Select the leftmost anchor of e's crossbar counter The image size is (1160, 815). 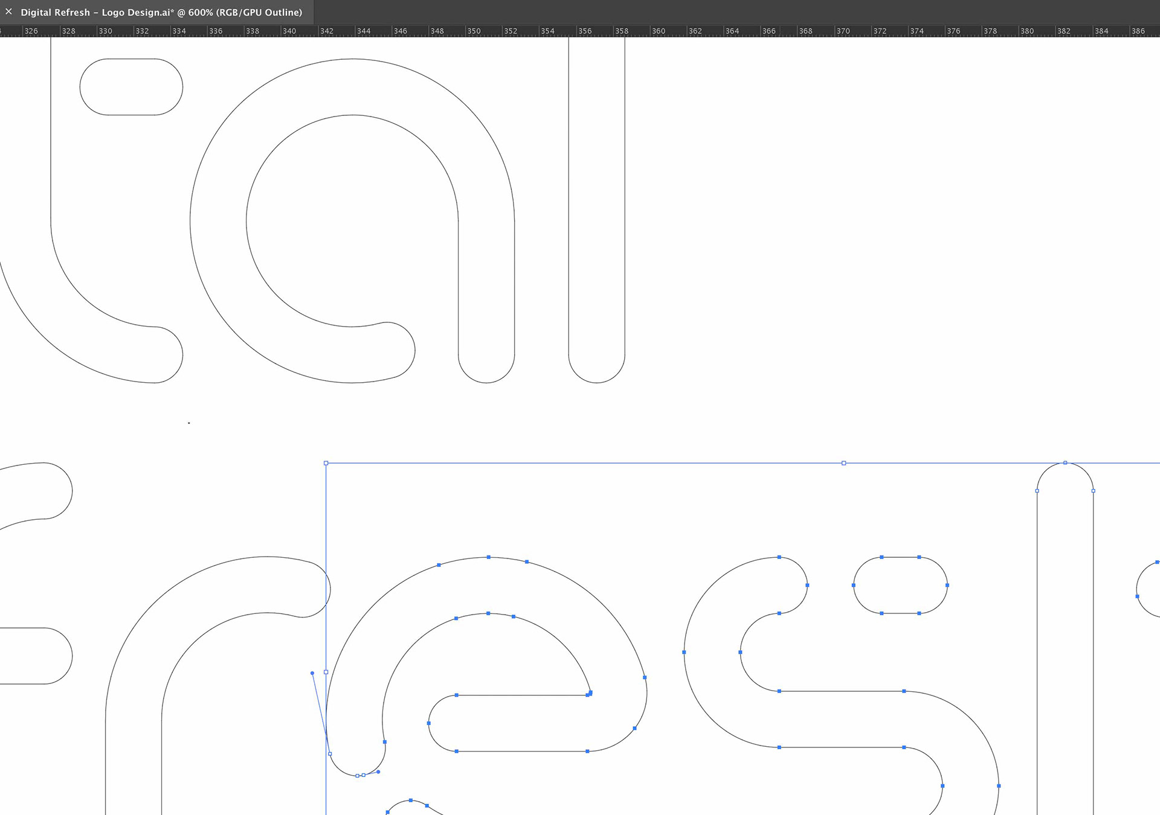click(429, 723)
